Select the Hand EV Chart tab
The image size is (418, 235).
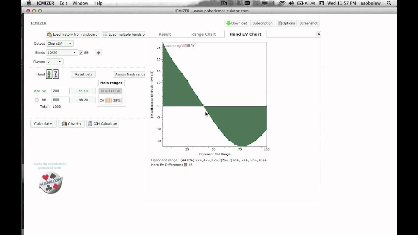[245, 34]
